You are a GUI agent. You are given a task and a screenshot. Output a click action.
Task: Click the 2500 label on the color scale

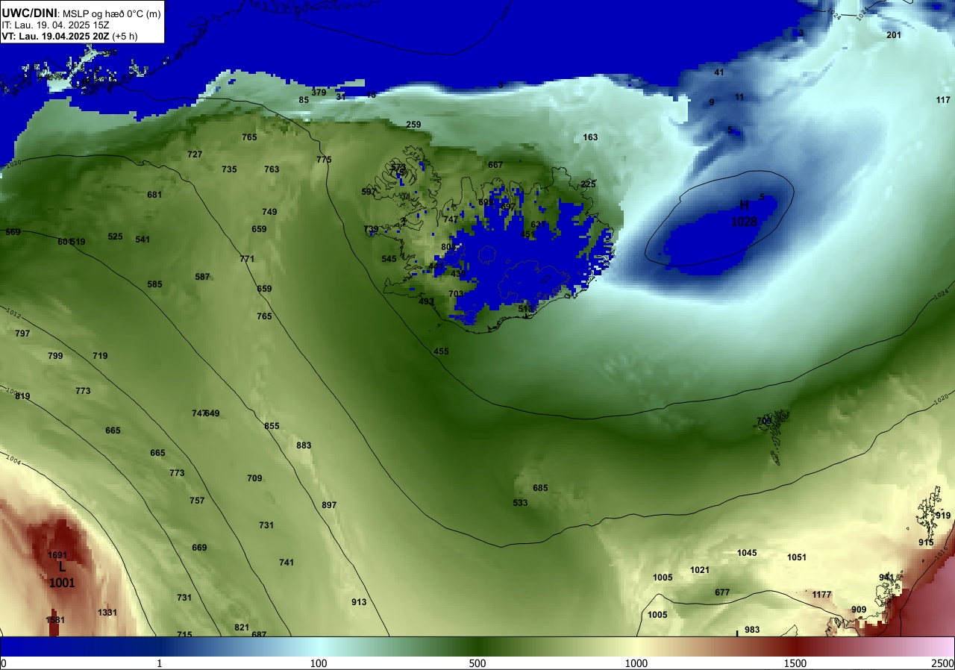943,663
